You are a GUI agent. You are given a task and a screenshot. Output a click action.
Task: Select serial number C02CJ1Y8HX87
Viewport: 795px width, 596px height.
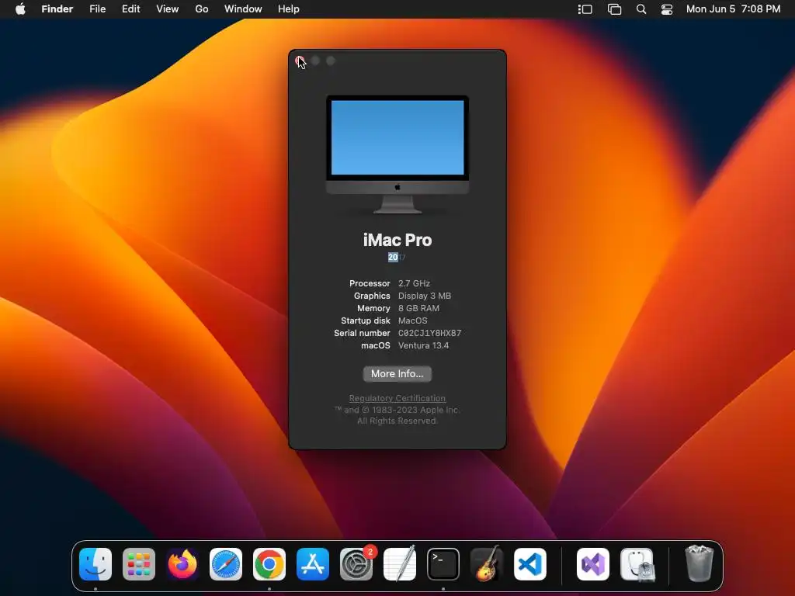tap(430, 334)
